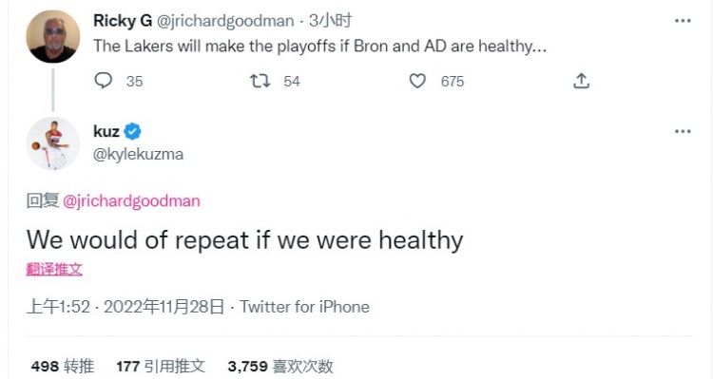Click kuz's blue verified badge

(x=133, y=131)
